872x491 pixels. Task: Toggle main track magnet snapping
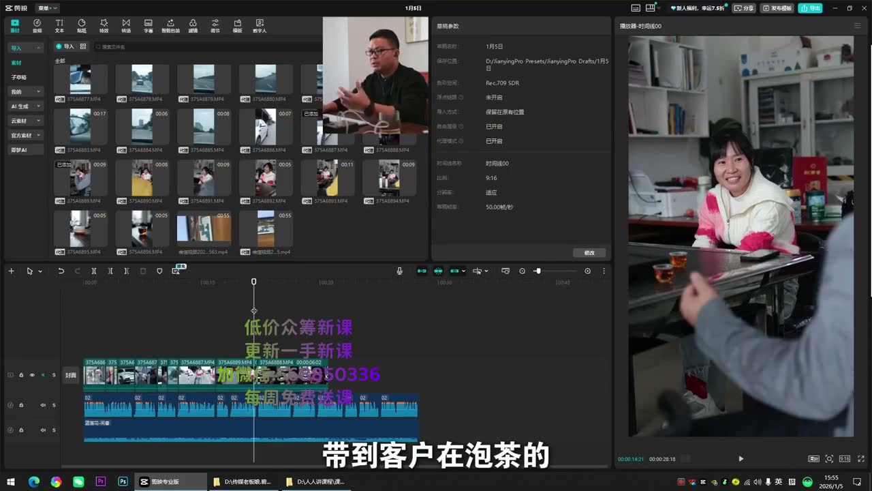tap(422, 271)
